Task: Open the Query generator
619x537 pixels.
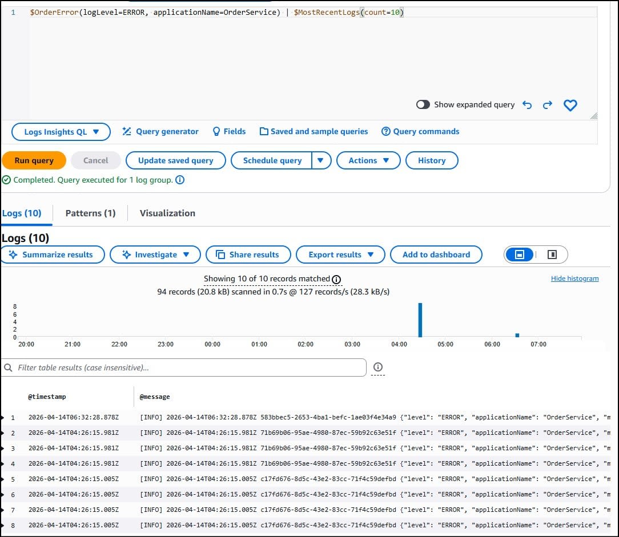Action: click(160, 131)
